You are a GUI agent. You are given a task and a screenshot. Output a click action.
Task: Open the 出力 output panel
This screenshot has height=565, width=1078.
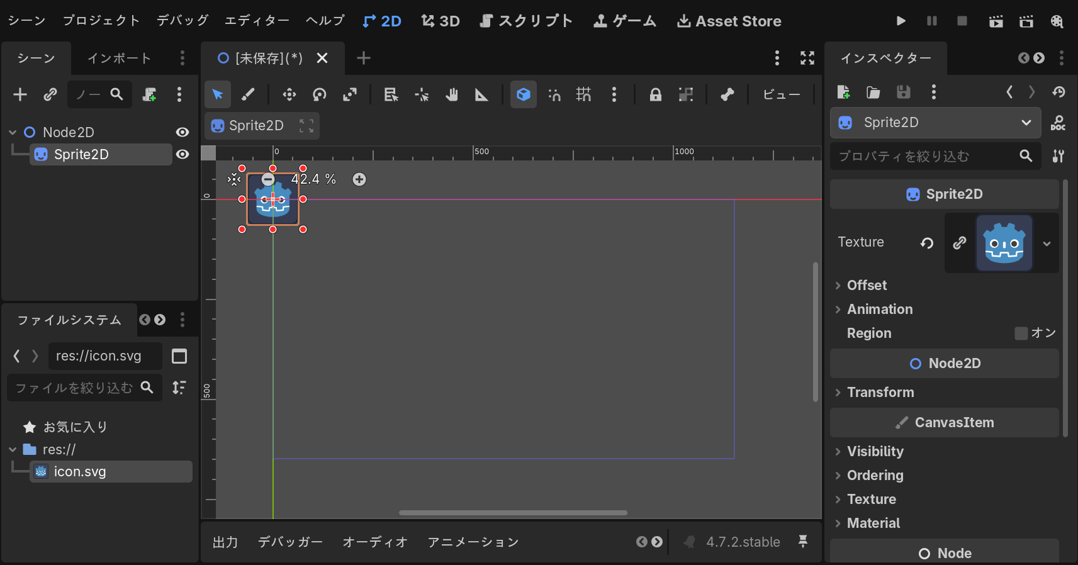tap(225, 542)
